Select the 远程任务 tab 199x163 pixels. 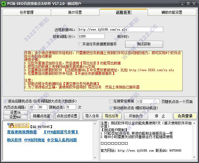tap(123, 12)
